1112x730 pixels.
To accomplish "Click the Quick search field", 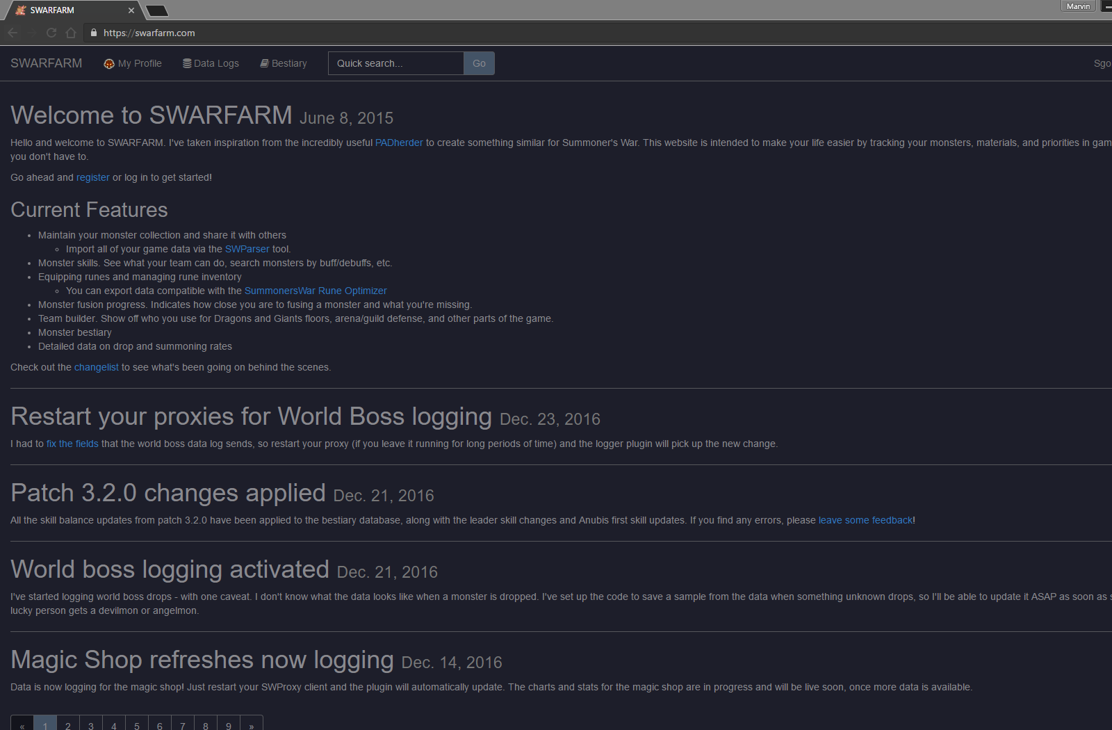I will tap(396, 63).
